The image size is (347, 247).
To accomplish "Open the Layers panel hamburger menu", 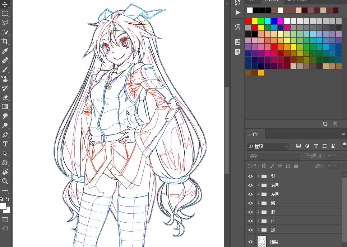I will click(343, 134).
